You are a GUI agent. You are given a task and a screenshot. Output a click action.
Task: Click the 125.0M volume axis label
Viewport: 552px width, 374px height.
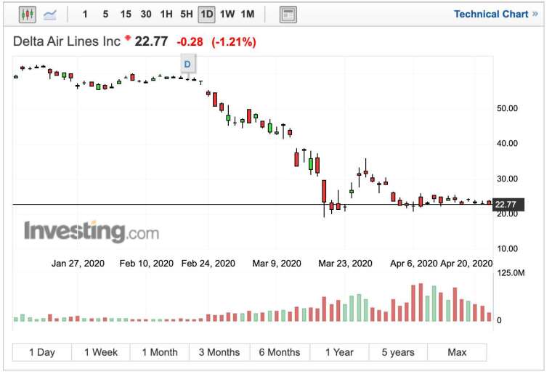tap(511, 273)
